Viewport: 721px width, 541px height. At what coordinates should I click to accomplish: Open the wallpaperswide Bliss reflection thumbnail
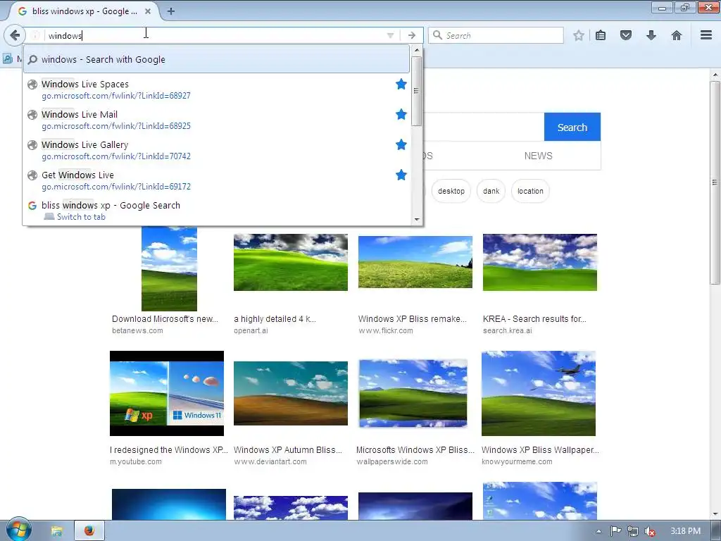tap(413, 393)
